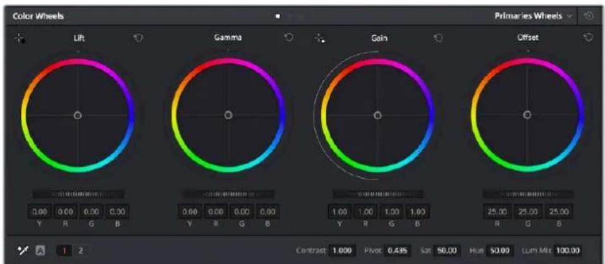
Task: Reset the Offset color wheel
Action: 588,37
